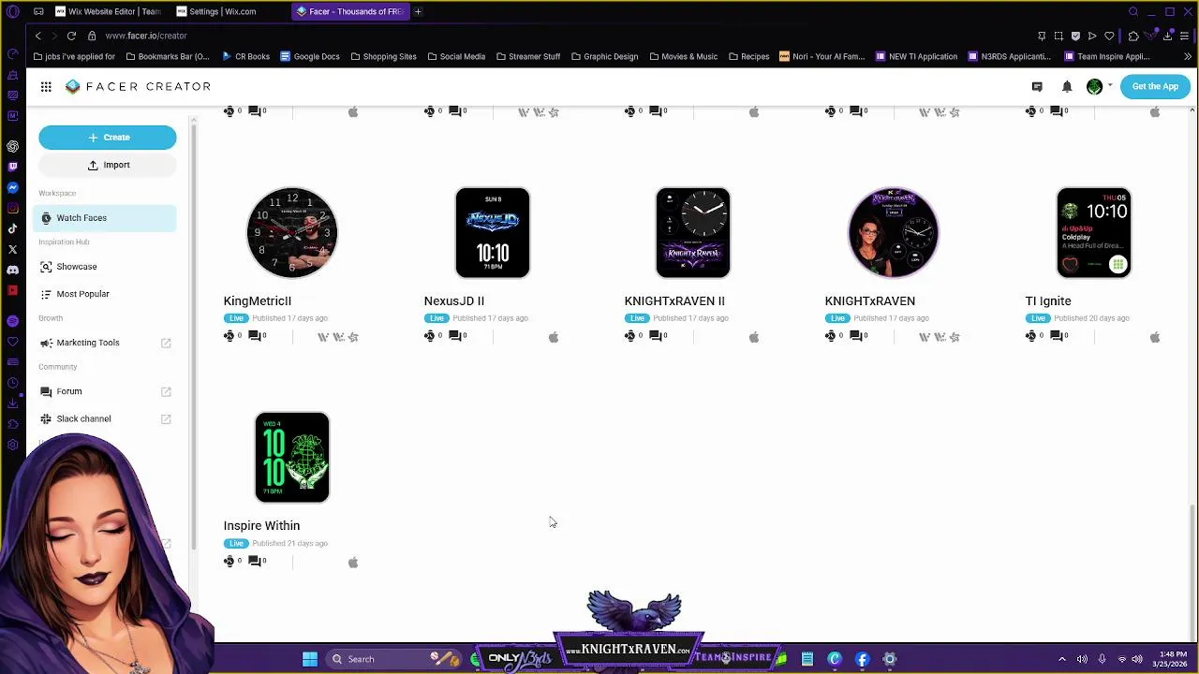Reload the page
The image size is (1199, 674).
(71, 36)
